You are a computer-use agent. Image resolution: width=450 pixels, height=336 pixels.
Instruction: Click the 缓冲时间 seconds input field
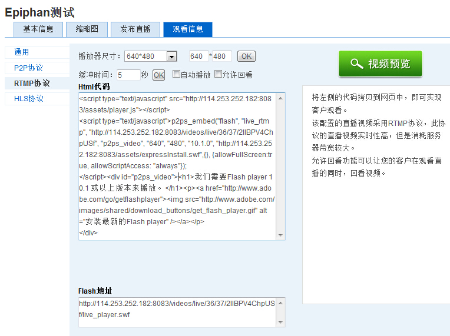pyautogui.click(x=128, y=75)
